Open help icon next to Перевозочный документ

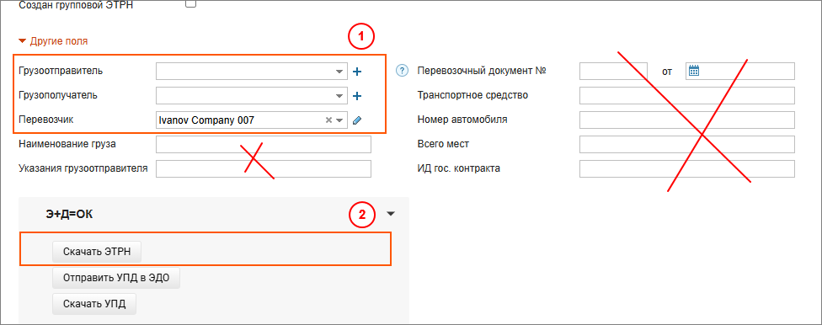coord(402,71)
